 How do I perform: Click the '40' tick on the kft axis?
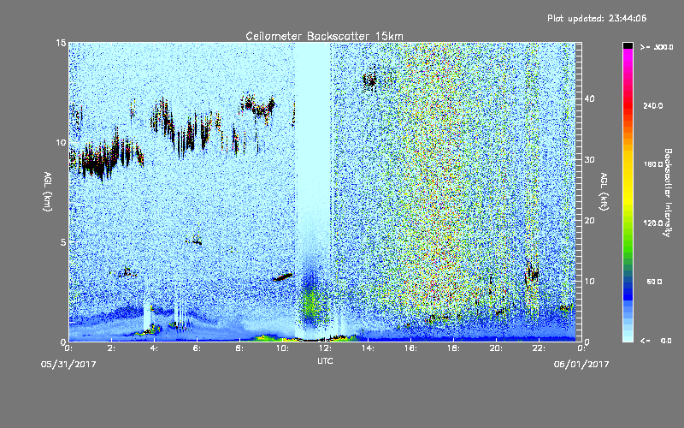pyautogui.click(x=589, y=98)
